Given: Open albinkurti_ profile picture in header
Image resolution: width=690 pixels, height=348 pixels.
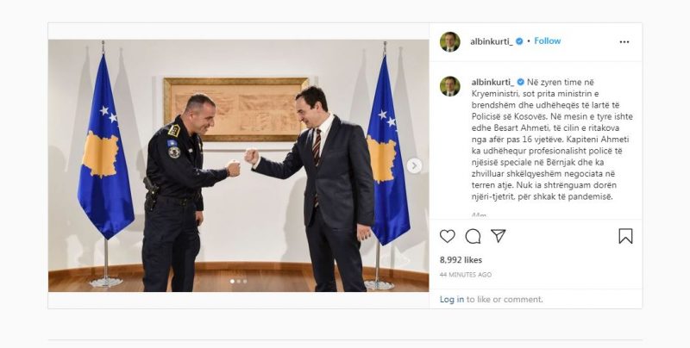Looking at the screenshot, I should tap(449, 41).
